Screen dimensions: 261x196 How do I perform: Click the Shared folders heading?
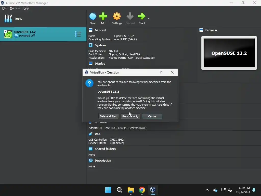(x=105, y=149)
